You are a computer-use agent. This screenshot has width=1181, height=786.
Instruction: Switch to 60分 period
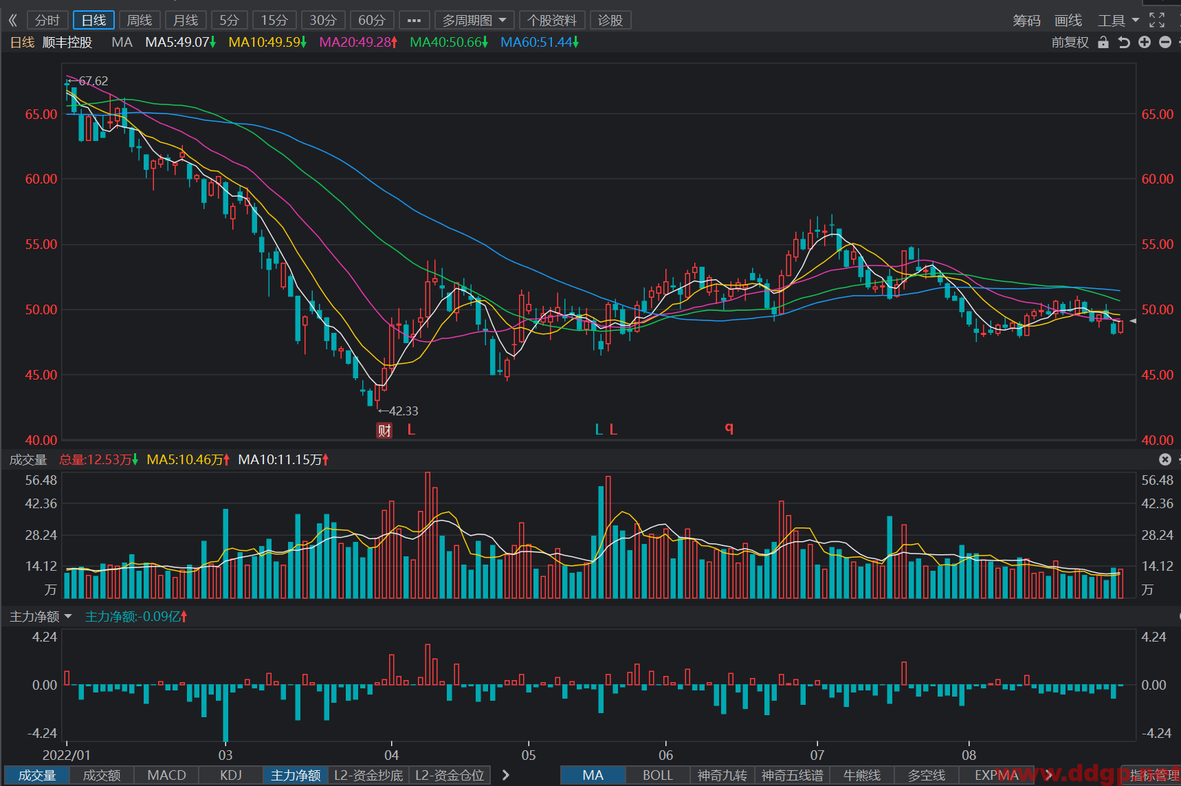tap(372, 21)
